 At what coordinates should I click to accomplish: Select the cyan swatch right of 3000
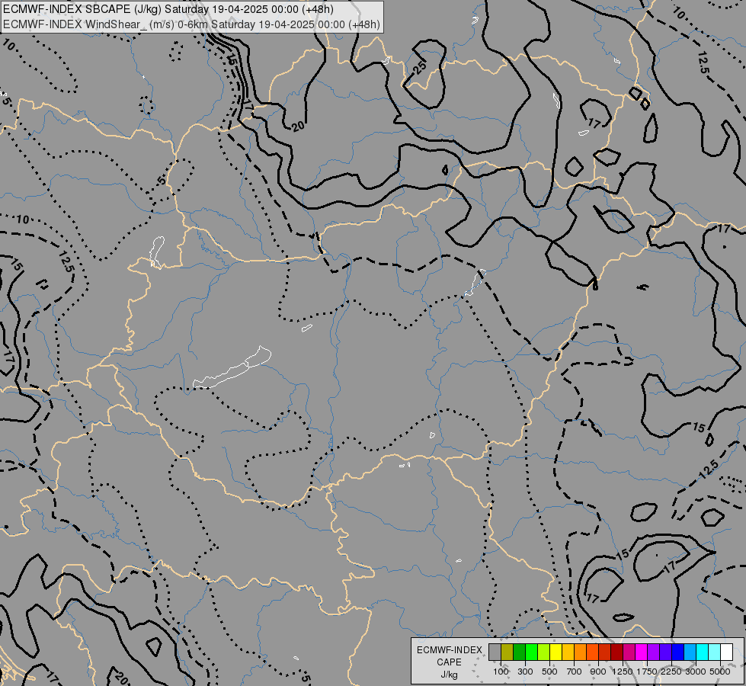point(703,652)
